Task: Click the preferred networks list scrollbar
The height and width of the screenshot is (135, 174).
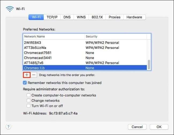Action: point(149,64)
